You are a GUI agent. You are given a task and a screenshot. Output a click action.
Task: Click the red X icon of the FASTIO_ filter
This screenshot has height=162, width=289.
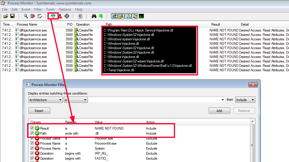(x=37, y=158)
